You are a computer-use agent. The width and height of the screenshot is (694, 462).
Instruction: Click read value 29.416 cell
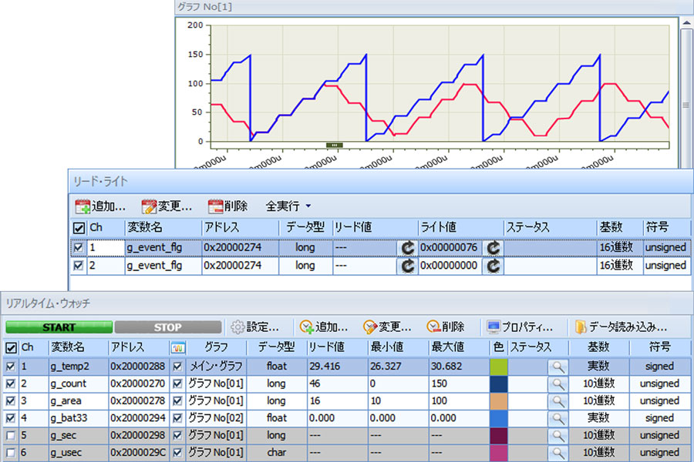pos(337,367)
